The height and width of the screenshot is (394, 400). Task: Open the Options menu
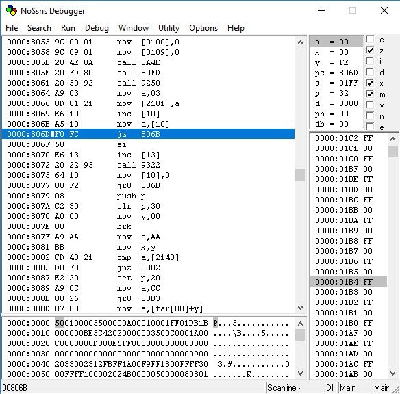click(203, 28)
